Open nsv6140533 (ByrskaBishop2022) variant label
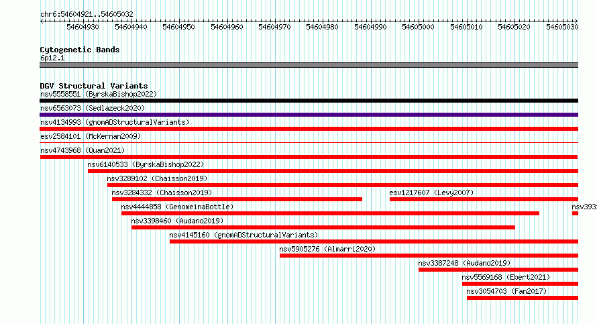 pos(146,164)
